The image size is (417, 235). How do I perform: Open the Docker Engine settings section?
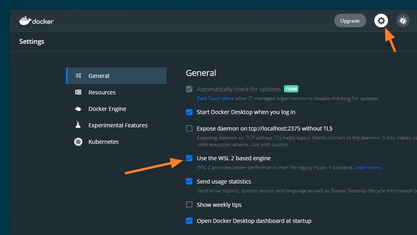point(116,109)
